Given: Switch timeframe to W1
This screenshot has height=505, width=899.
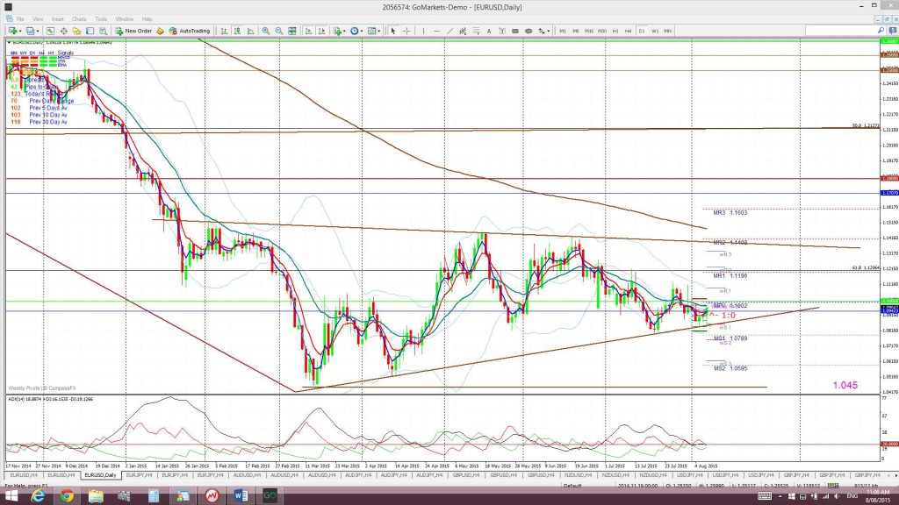Looking at the screenshot, I should (x=655, y=31).
